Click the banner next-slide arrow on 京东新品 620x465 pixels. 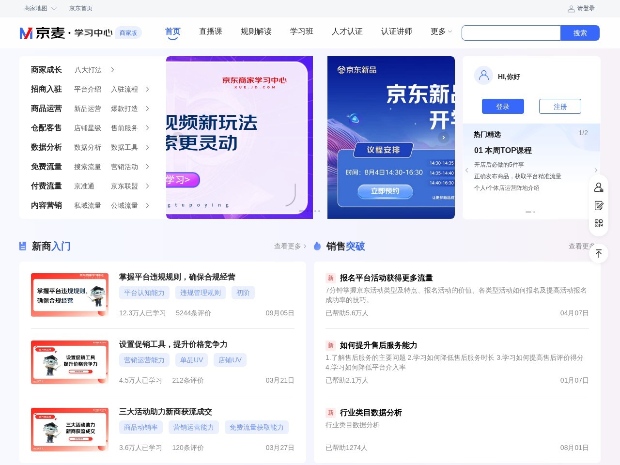pos(443,138)
